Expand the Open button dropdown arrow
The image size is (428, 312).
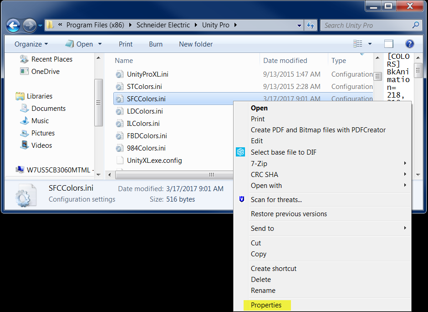100,44
